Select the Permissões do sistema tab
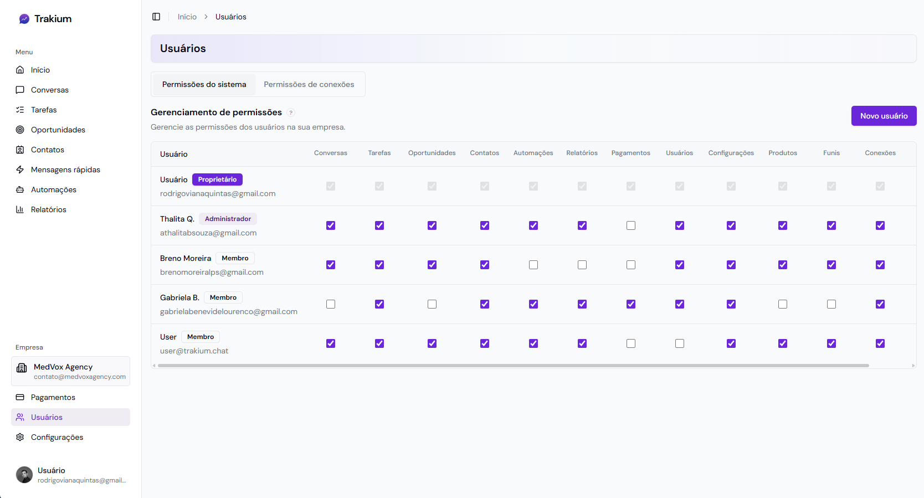924x498 pixels. 204,84
